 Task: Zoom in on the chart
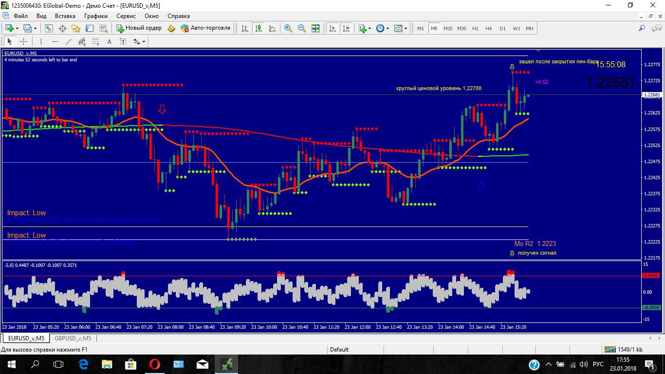pyautogui.click(x=288, y=28)
